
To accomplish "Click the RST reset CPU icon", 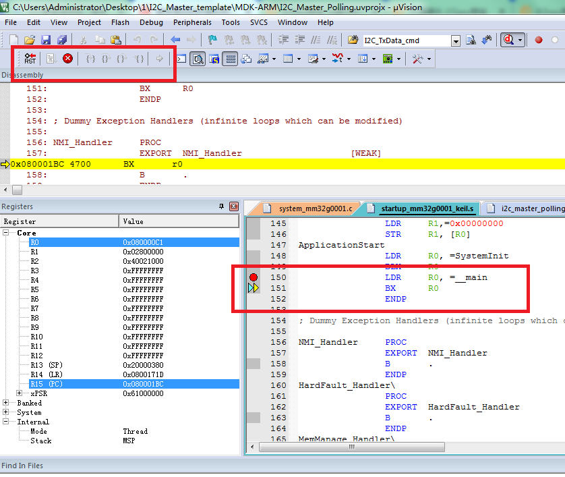I will (x=30, y=59).
